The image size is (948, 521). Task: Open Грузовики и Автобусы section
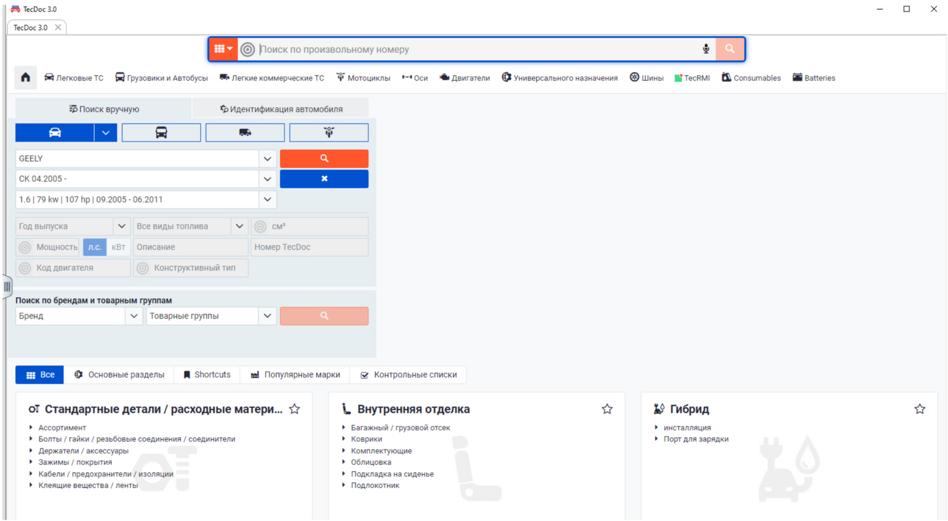point(161,78)
